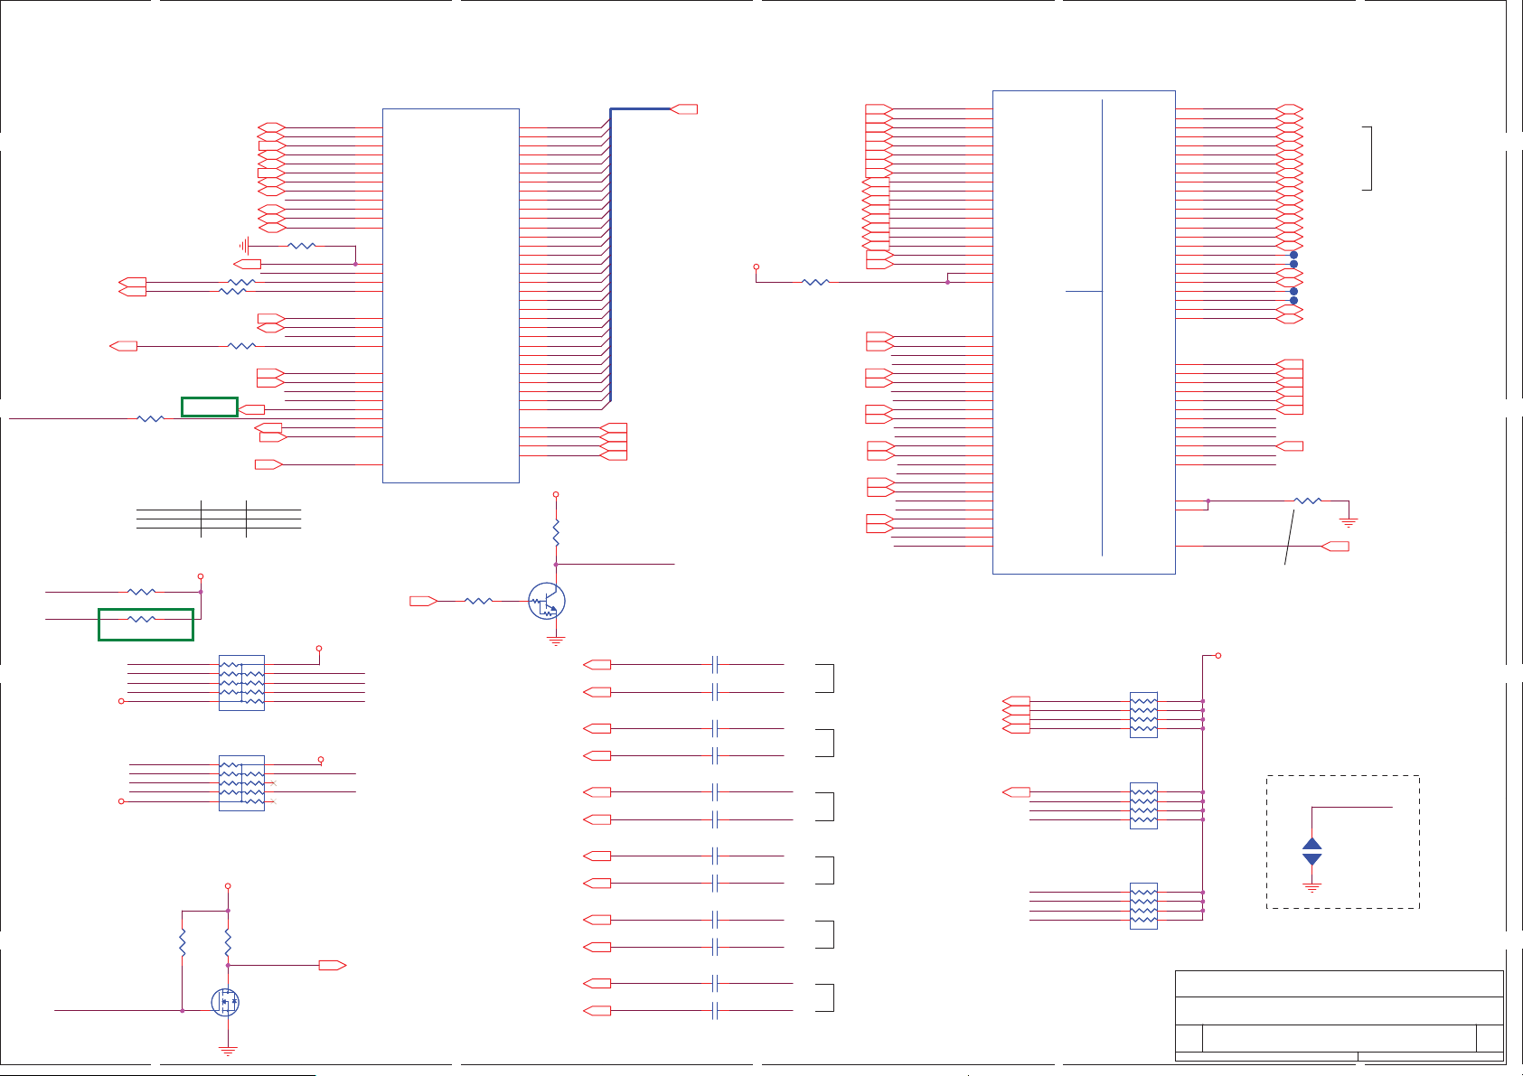Click the sideways ground symbol left of left IC
The height and width of the screenshot is (1076, 1523).
pos(244,246)
